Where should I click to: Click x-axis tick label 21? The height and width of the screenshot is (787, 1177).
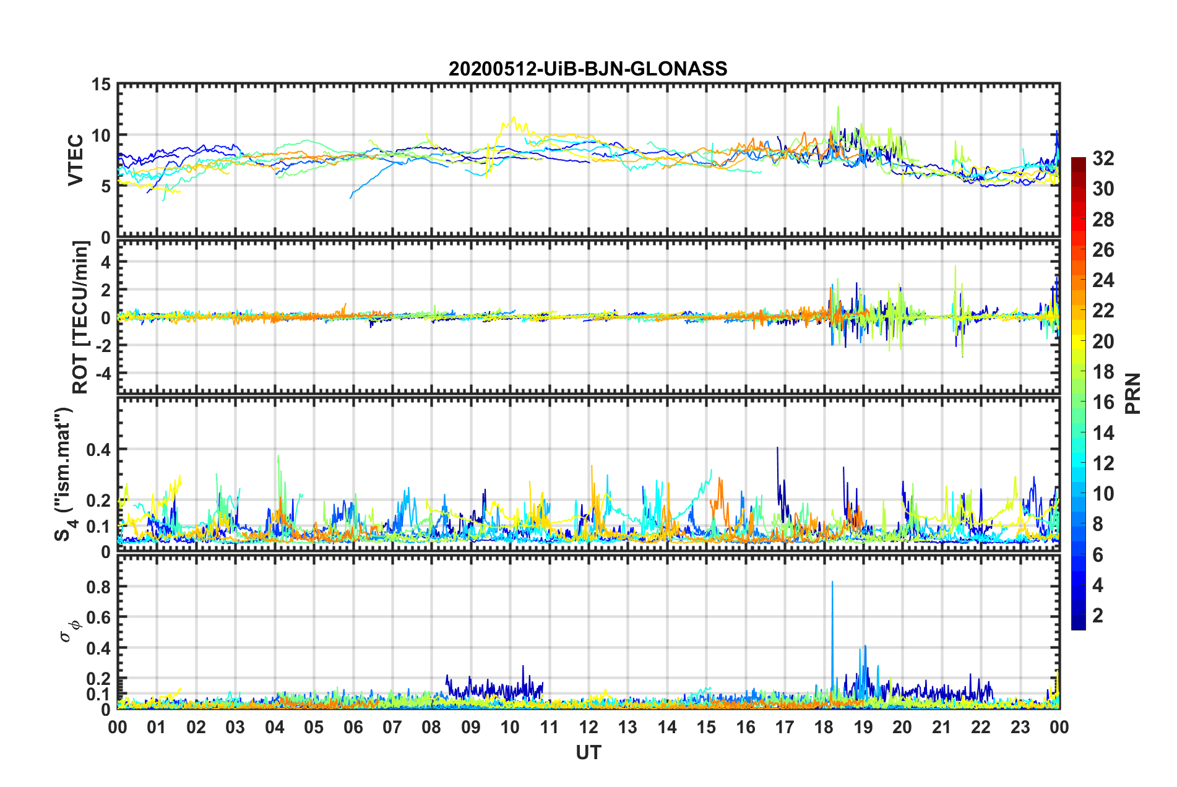point(942,727)
